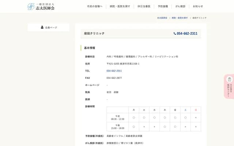Open がん検診 navigation item
Viewport: 234px width, 146px height.
[180, 7]
